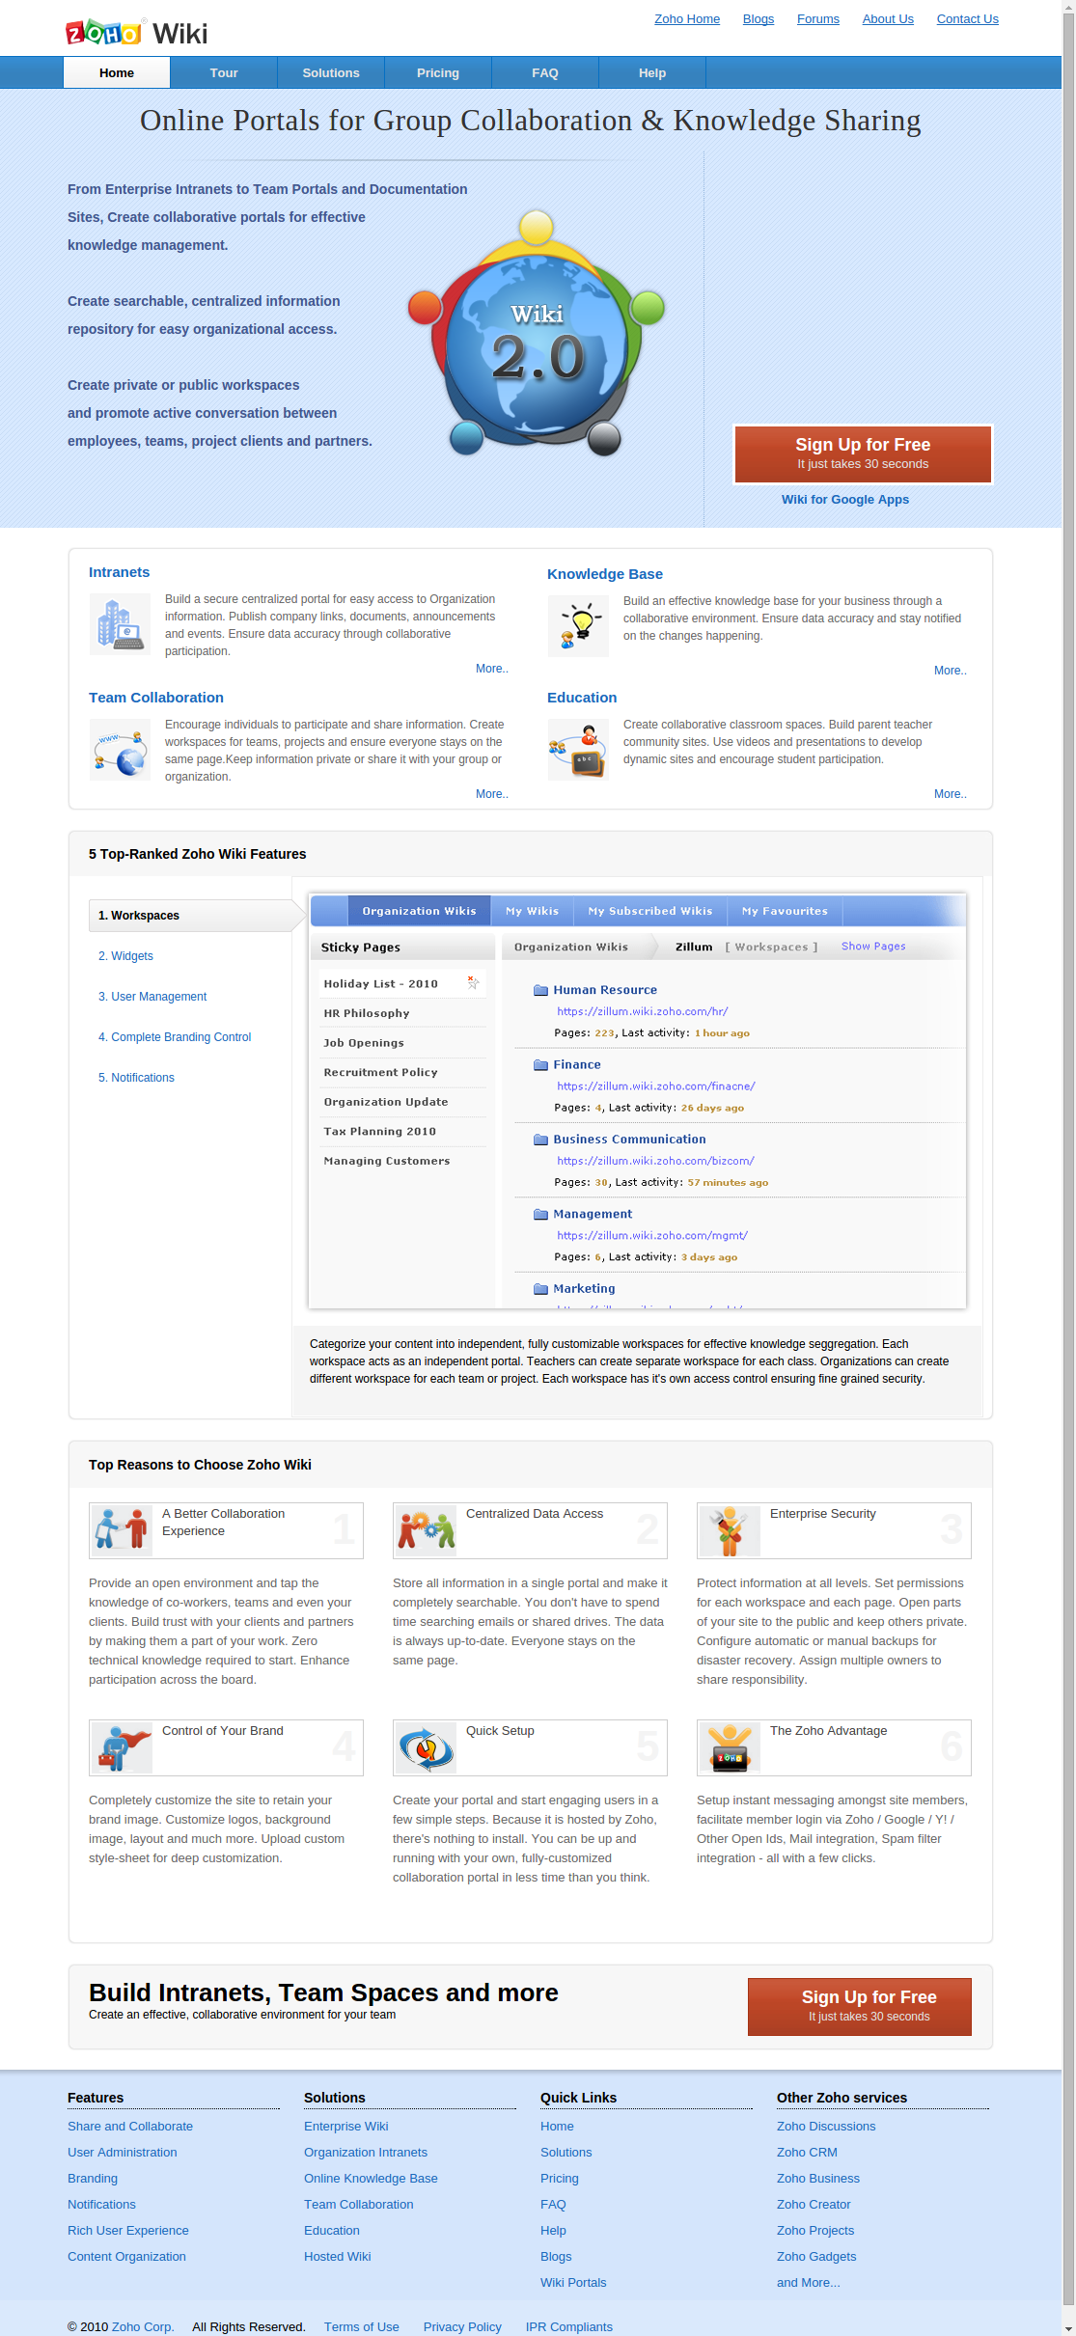Open the Tour navigation tab
Image resolution: width=1076 pixels, height=2336 pixels.
(224, 73)
